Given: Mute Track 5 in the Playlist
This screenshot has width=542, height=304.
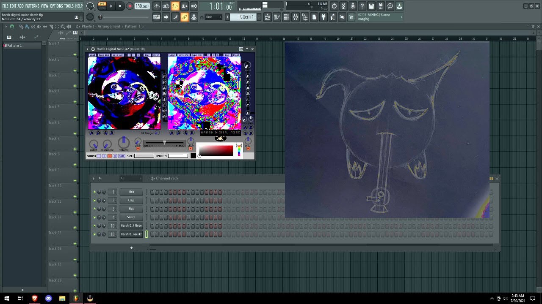Looking at the screenshot, I should [x=75, y=117].
